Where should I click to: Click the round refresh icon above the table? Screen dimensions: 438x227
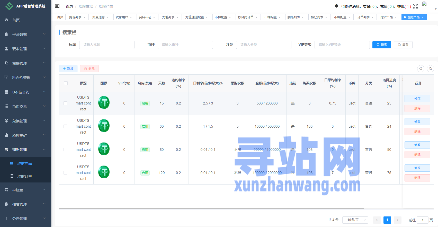click(431, 69)
